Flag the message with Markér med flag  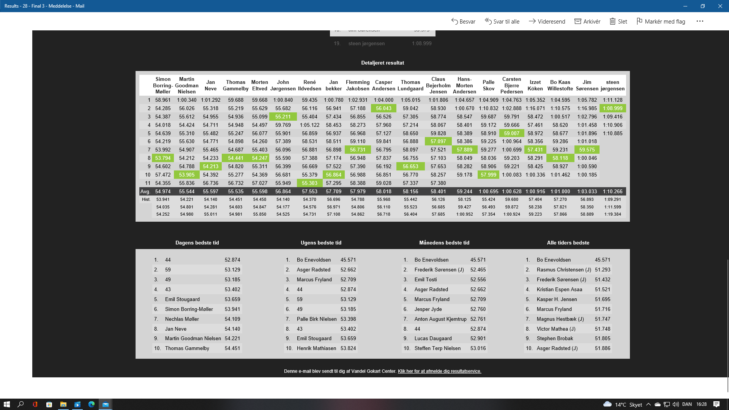[661, 22]
